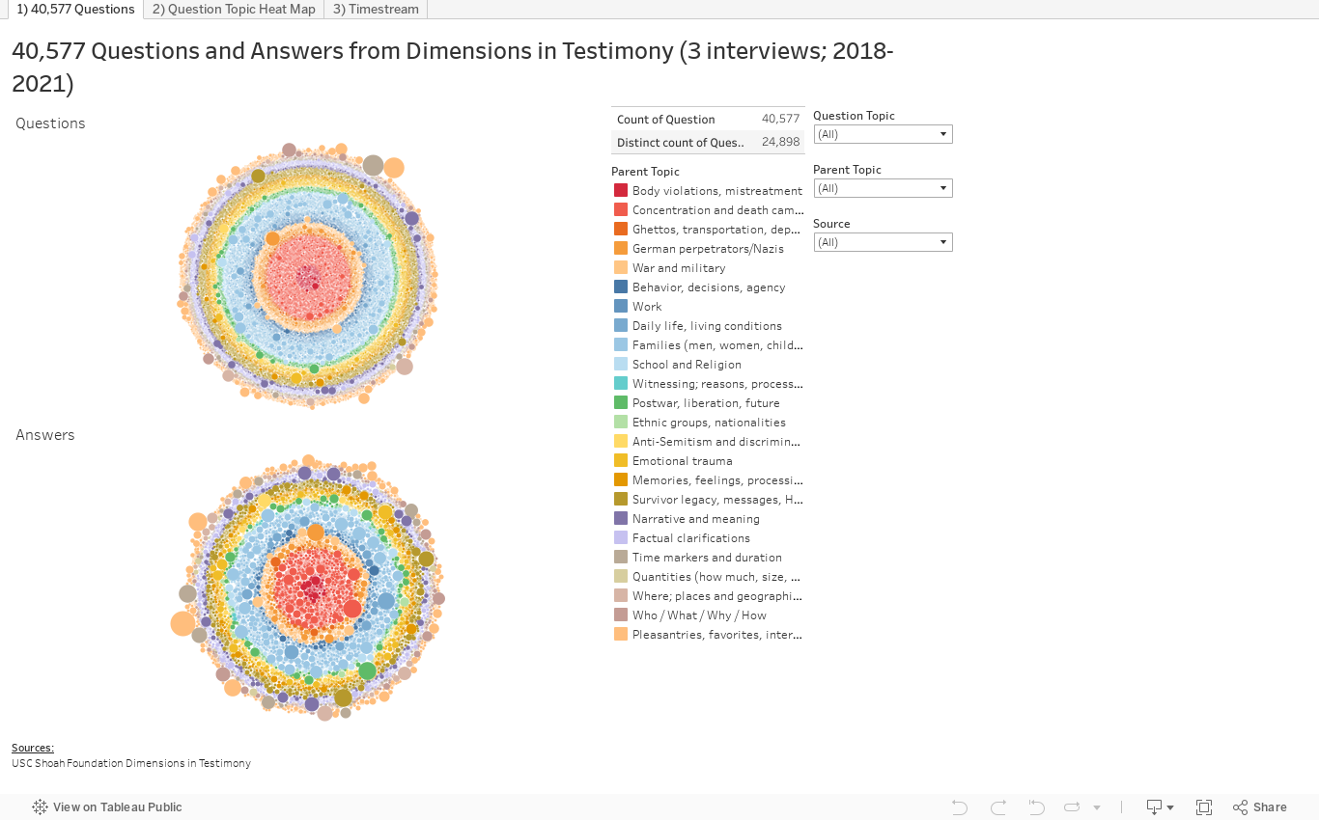Switch to 1) 40,577 Questions tab

(75, 9)
